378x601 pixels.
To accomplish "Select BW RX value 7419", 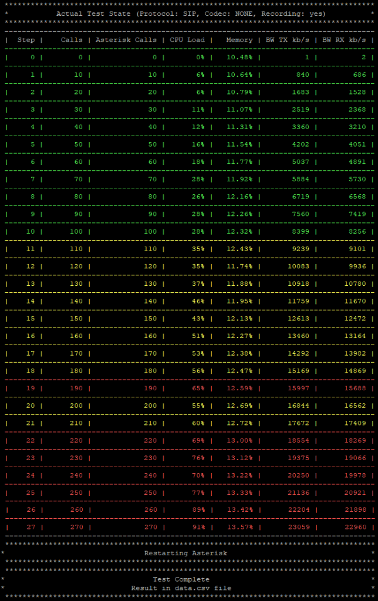I will 357,214.
